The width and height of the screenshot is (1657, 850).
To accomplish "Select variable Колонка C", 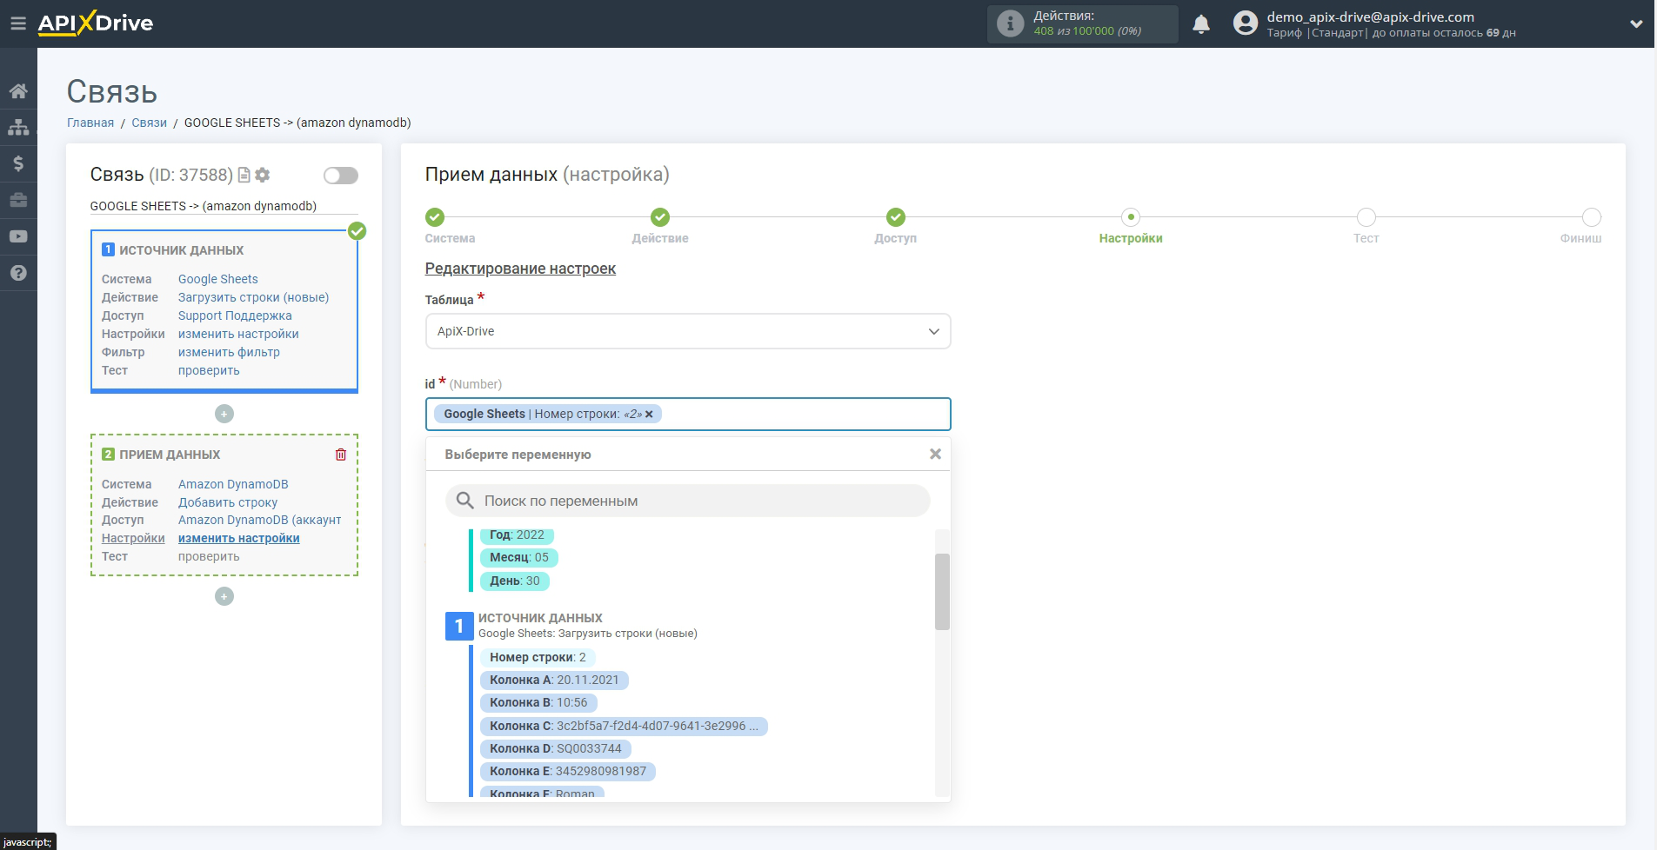I will (624, 726).
